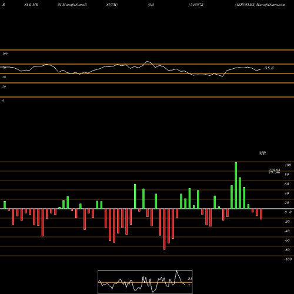
Task: Click the highest spike in mini chart
Action: [176, 271]
